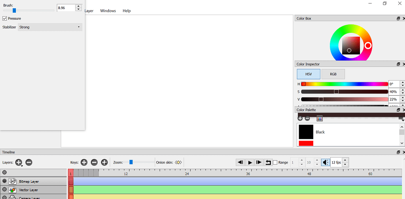The image size is (405, 199).
Task: Remove the keyframe using Keys minus icon
Action: click(x=94, y=162)
